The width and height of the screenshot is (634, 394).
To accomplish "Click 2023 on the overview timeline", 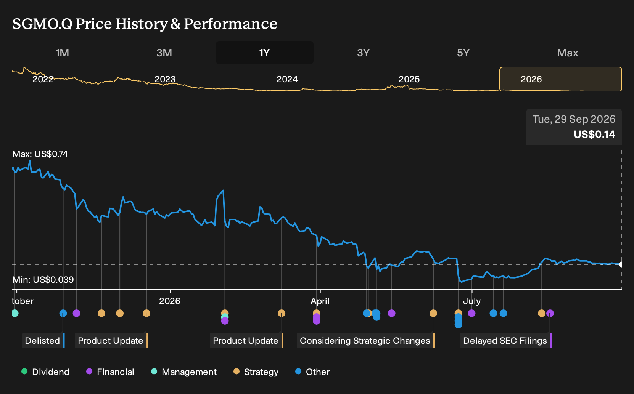I will 165,79.
